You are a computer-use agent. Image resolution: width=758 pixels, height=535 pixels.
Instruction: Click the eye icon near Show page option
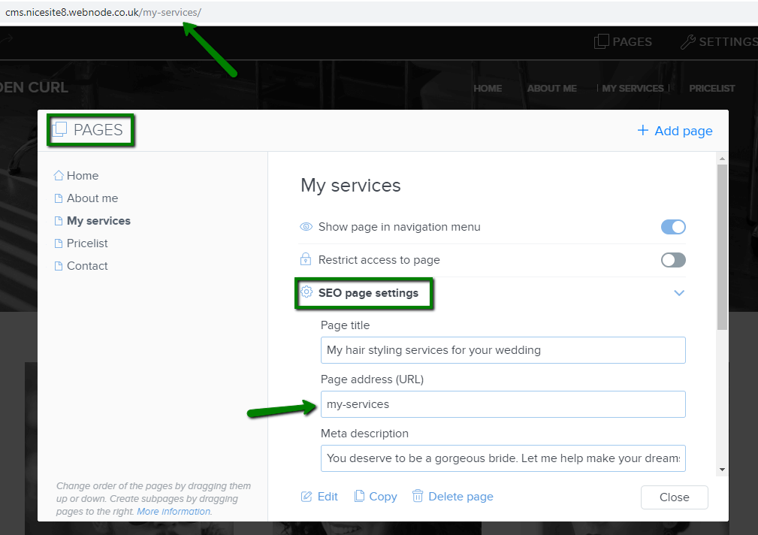click(306, 226)
